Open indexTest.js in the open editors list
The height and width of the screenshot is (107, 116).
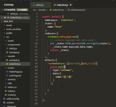[15, 18]
